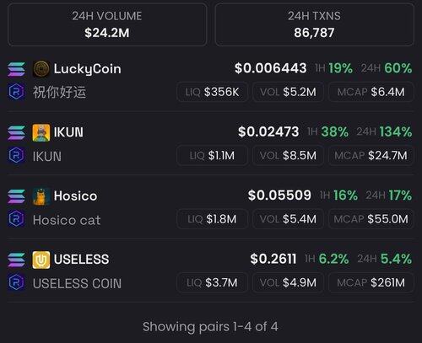Click the Solana icon in USELESS row
Screen dimensions: 422x343
pyautogui.click(x=16, y=260)
